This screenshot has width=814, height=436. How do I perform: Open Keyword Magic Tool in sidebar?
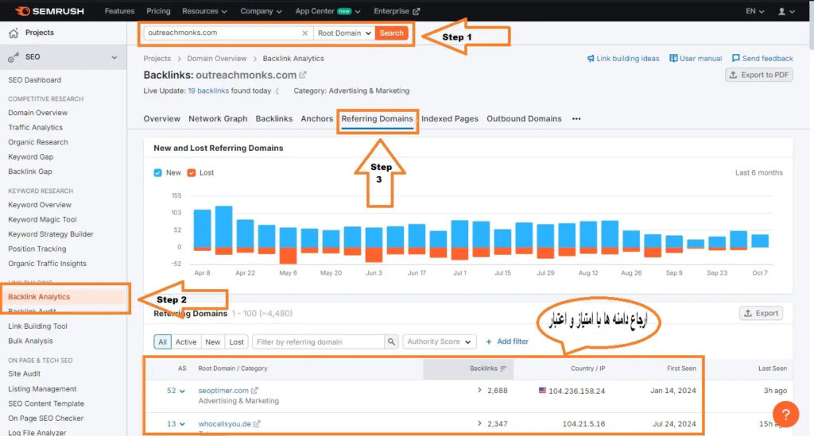42,220
